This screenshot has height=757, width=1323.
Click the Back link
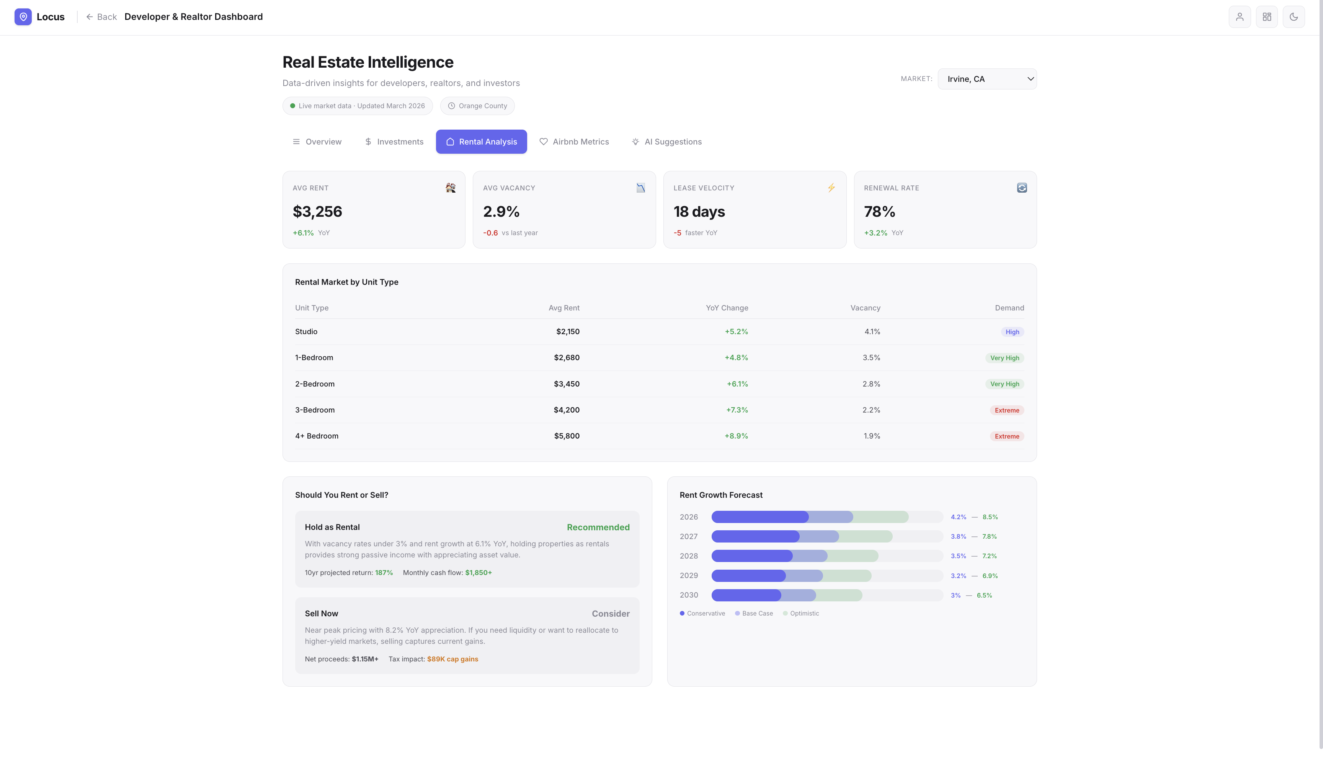click(101, 17)
